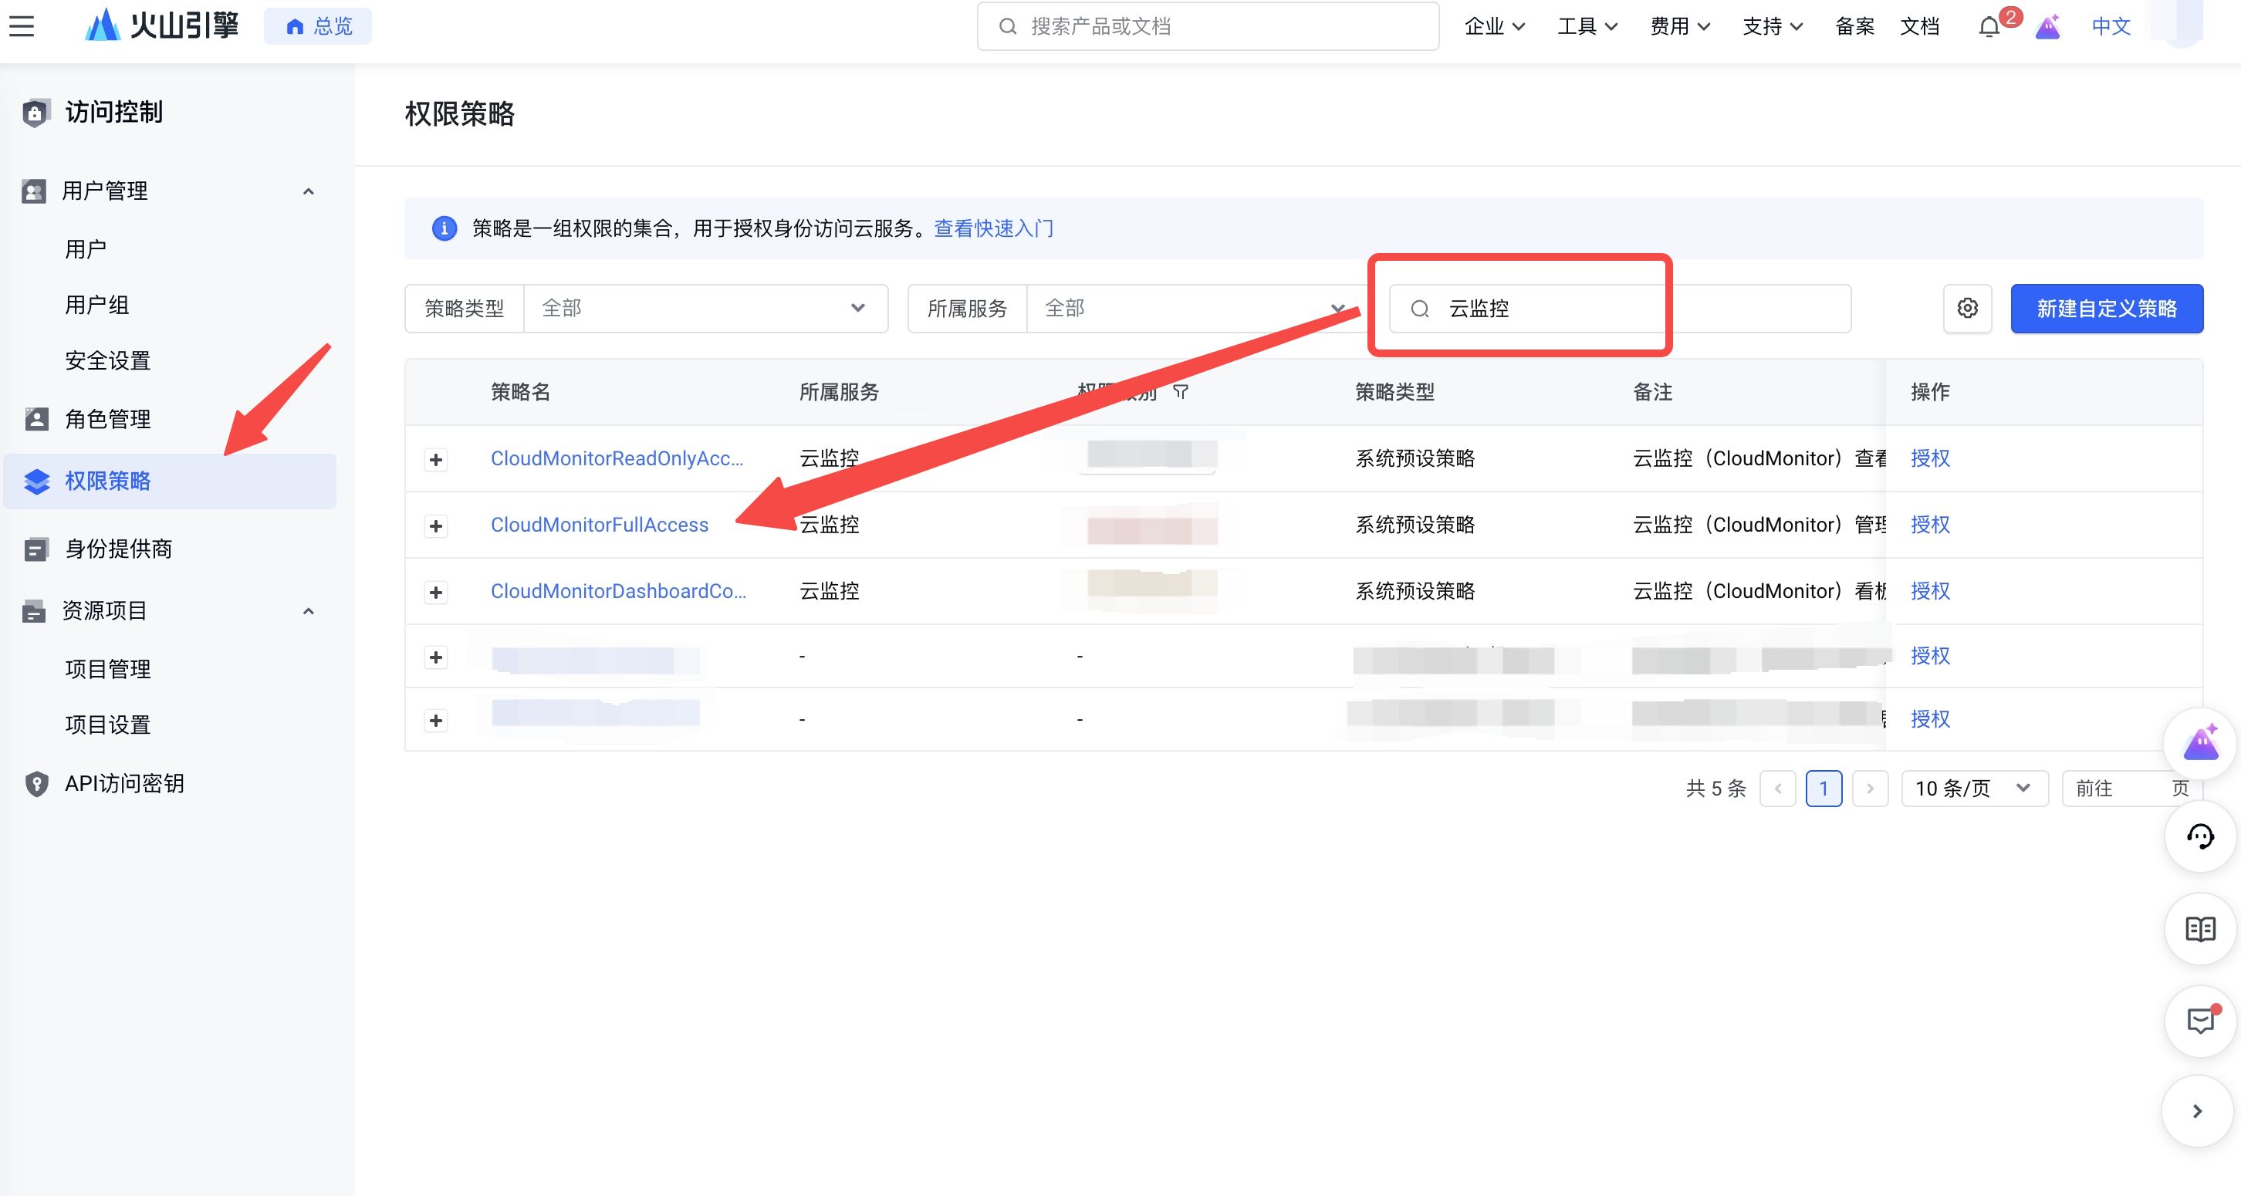The image size is (2241, 1196).
Task: Click 新建自定义策略 button
Action: [x=2106, y=308]
